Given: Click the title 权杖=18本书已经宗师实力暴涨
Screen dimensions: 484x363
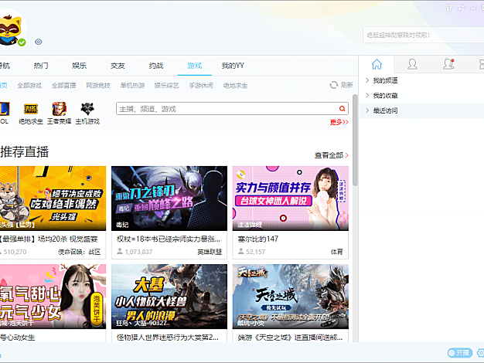Looking at the screenshot, I should point(169,239).
